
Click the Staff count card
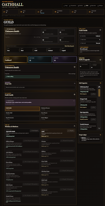click(x=50, y=32)
